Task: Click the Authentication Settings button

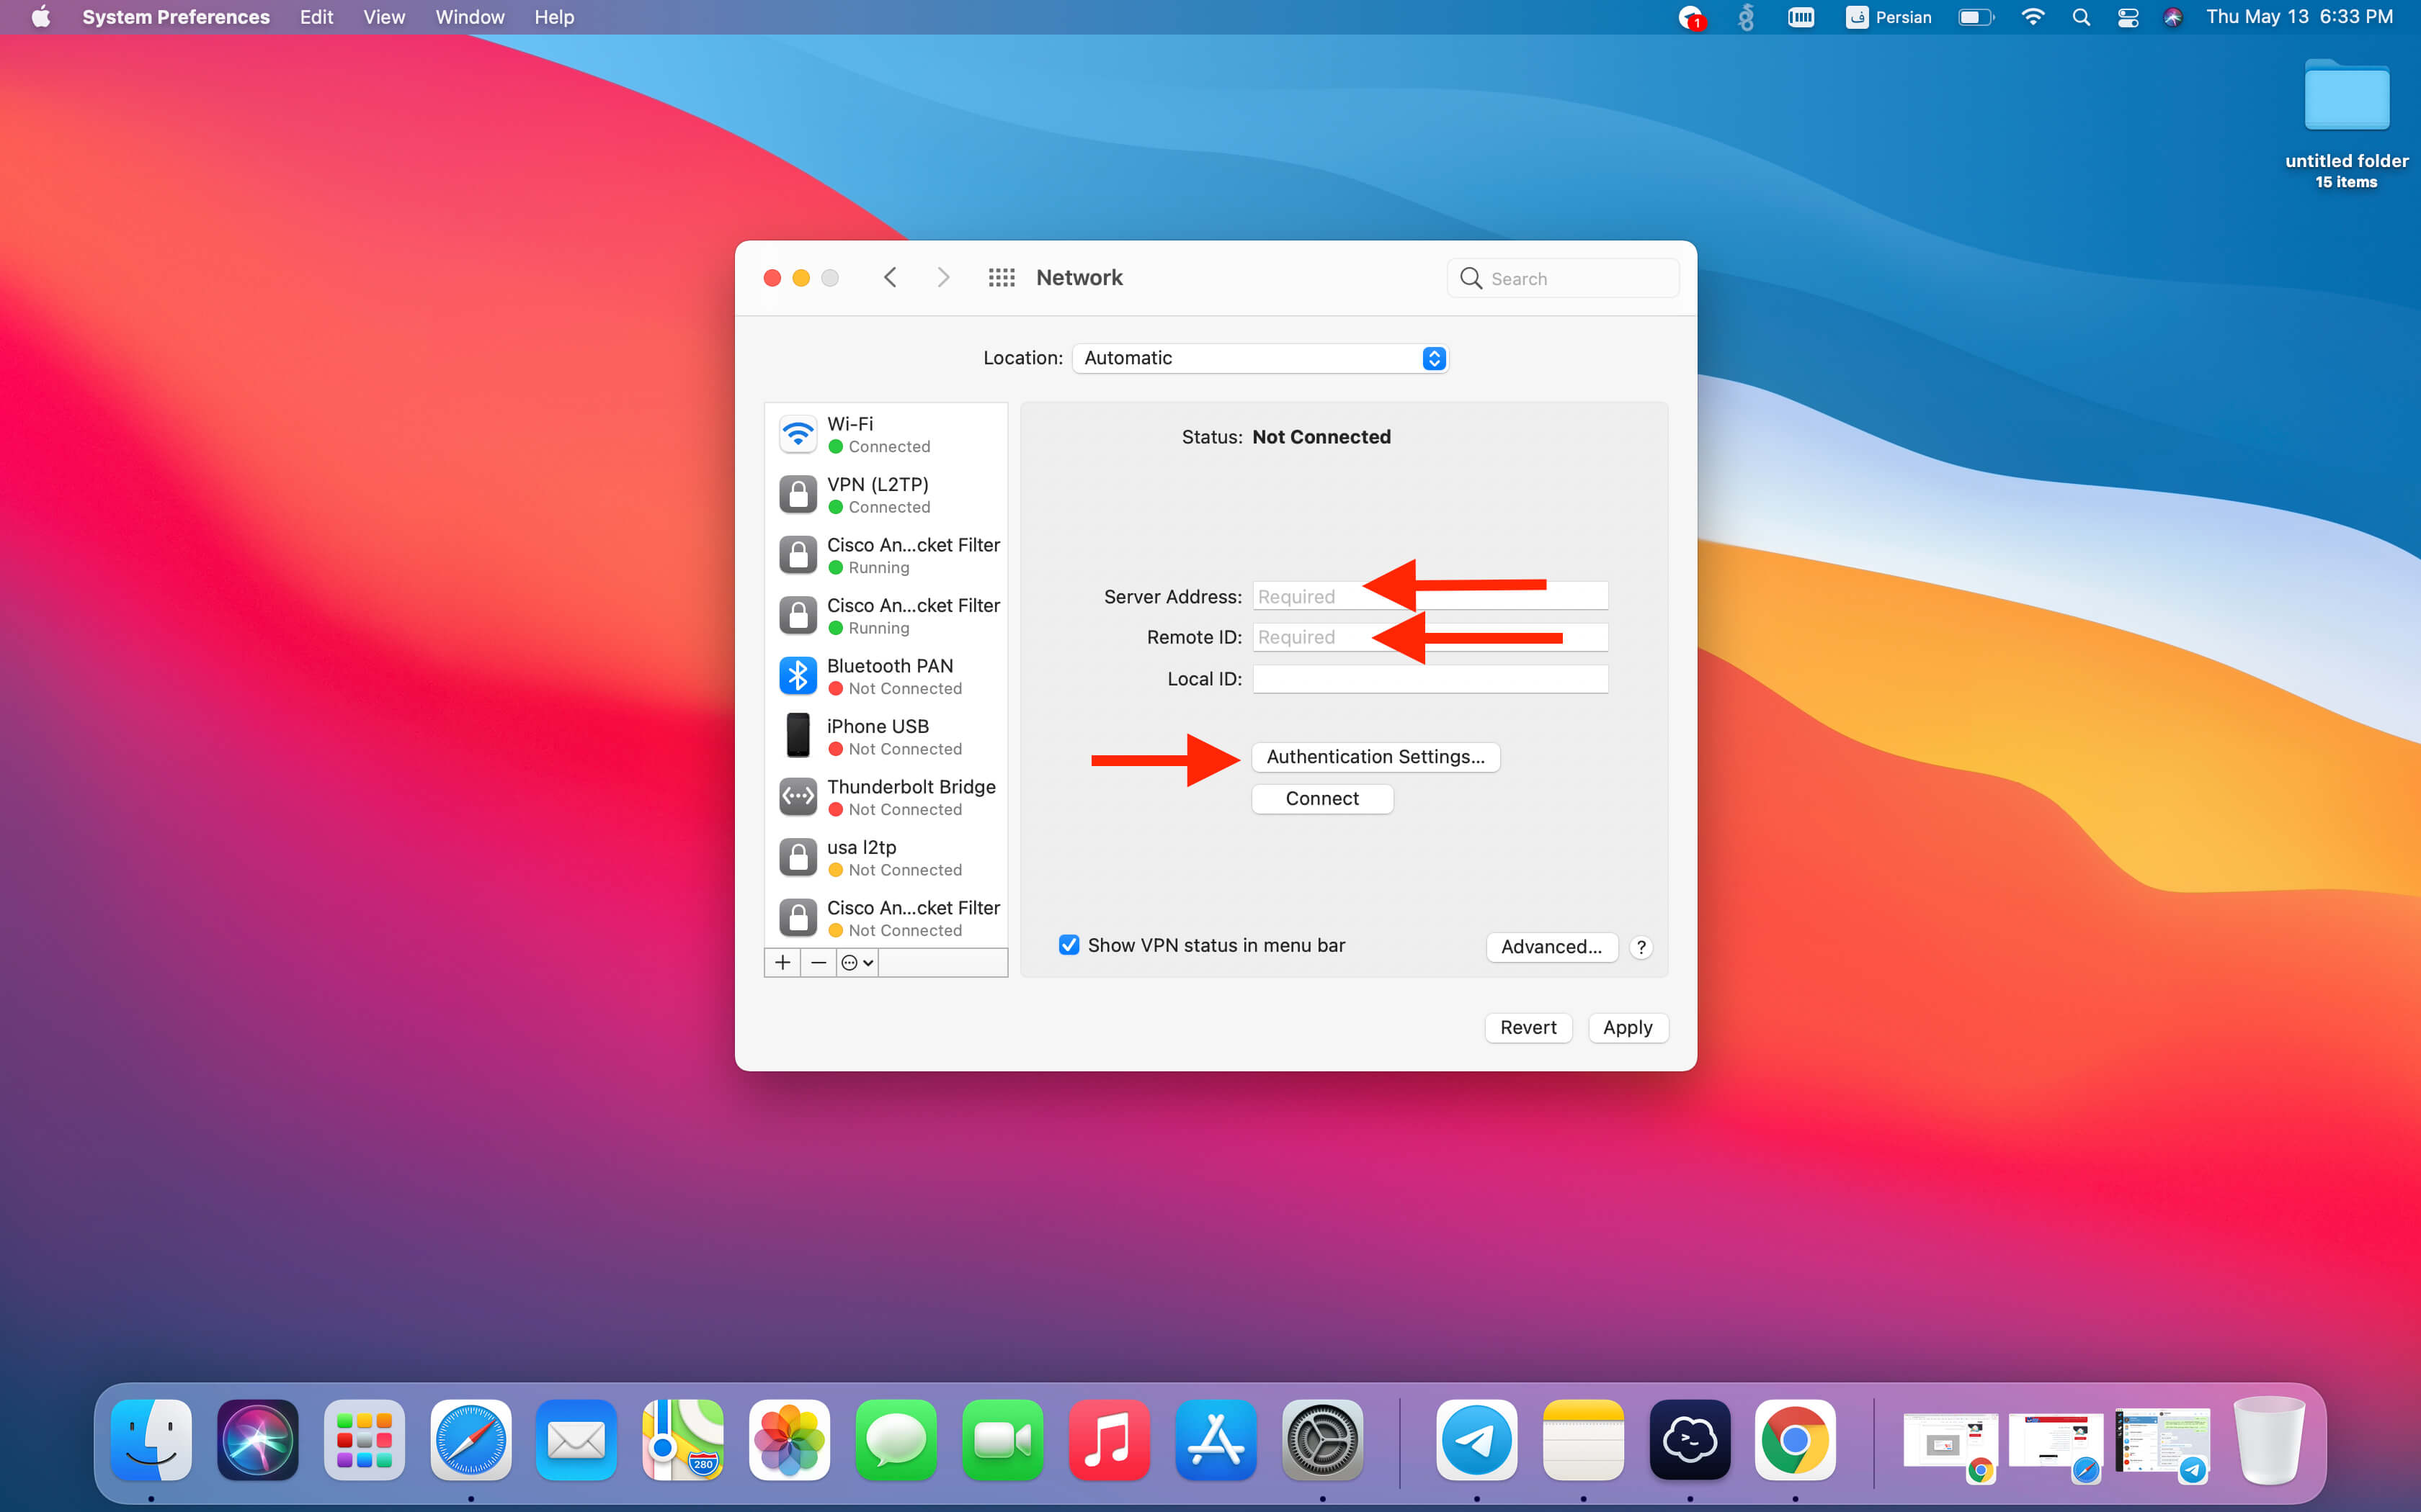Action: [x=1375, y=757]
